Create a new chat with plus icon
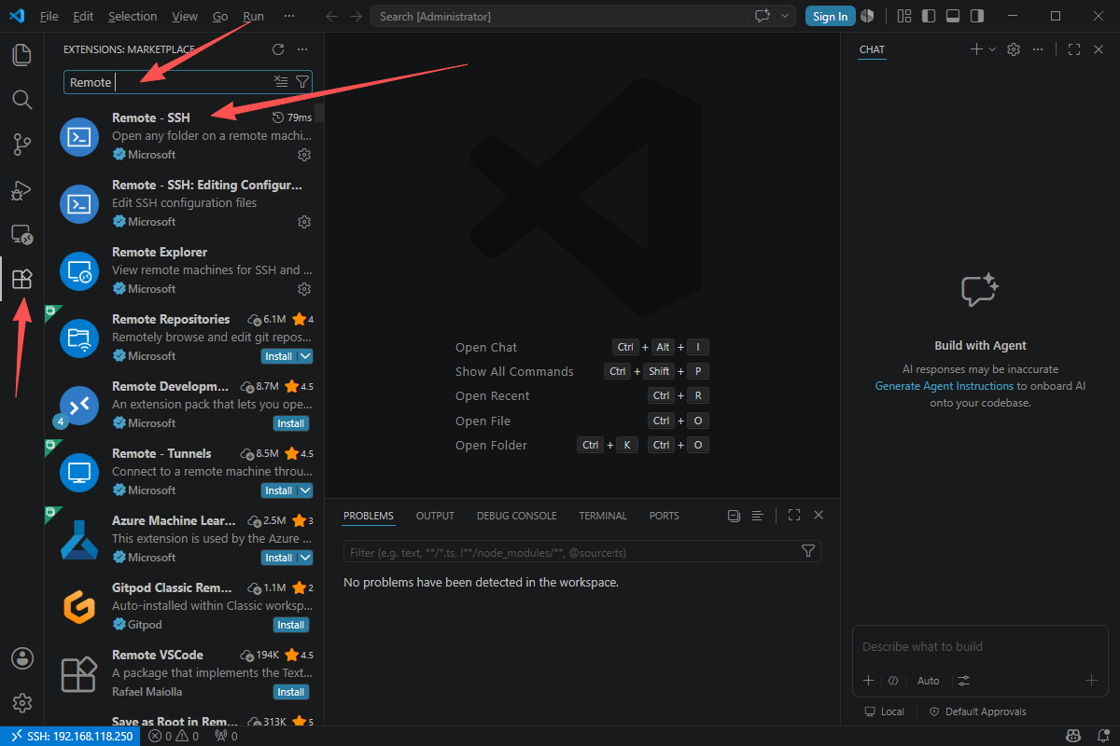Screen dimensions: 1120x746 [x=976, y=49]
